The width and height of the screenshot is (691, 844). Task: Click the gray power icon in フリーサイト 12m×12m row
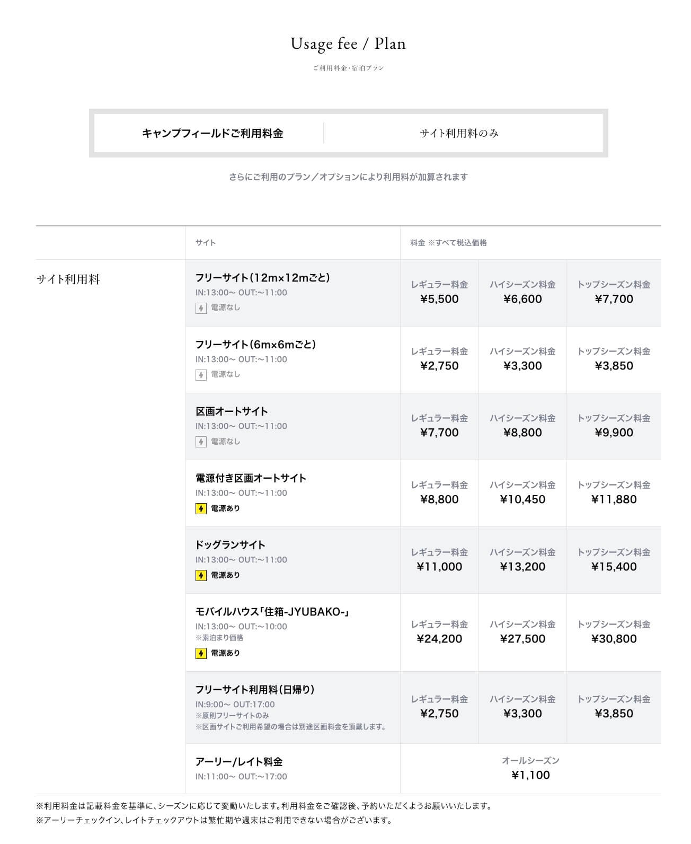pyautogui.click(x=201, y=308)
